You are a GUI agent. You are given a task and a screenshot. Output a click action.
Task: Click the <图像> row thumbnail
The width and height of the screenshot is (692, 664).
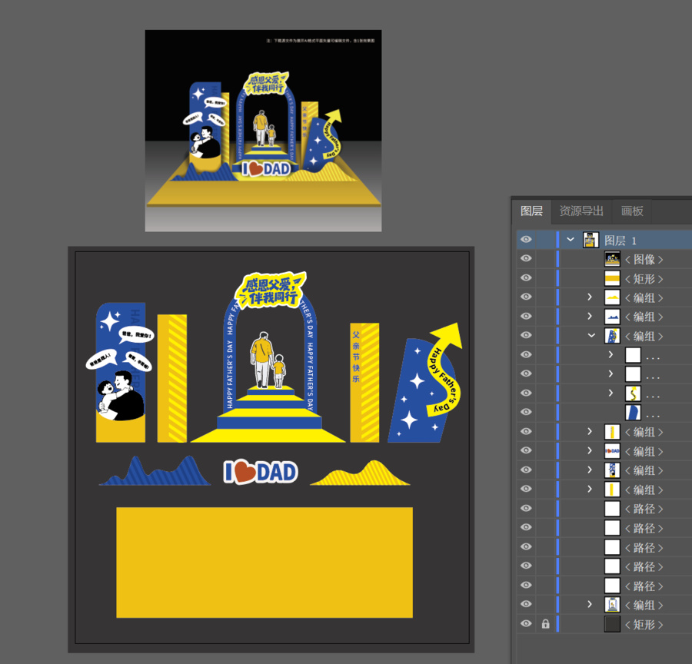[x=612, y=259]
